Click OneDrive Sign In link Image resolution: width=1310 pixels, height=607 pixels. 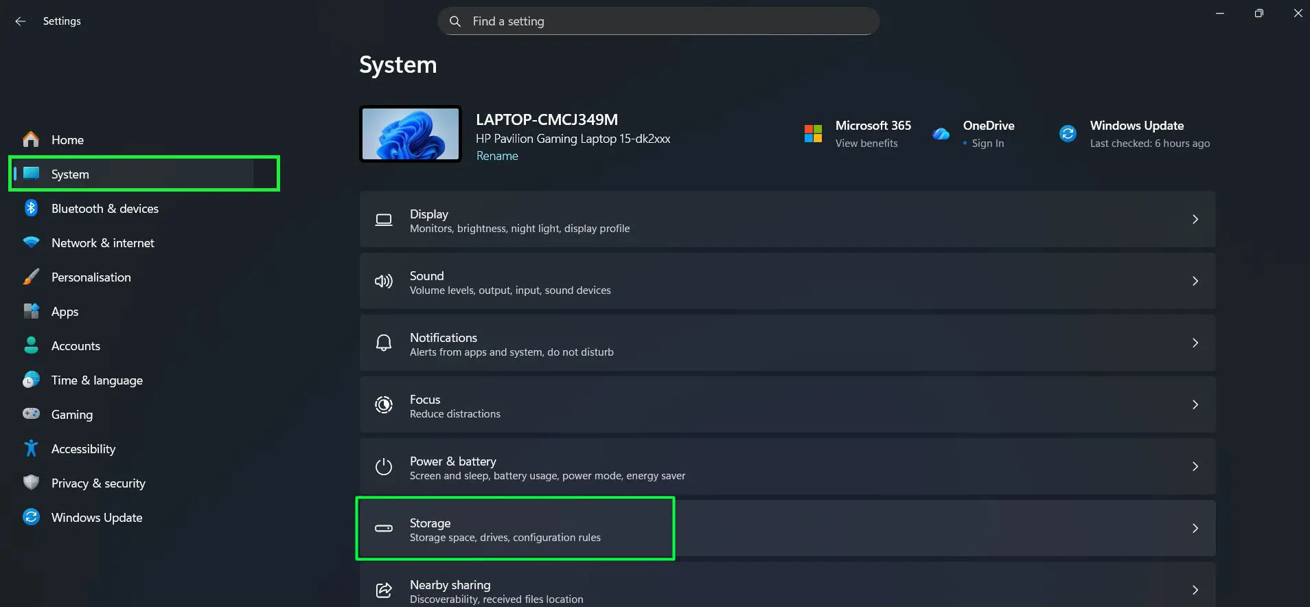[988, 144]
